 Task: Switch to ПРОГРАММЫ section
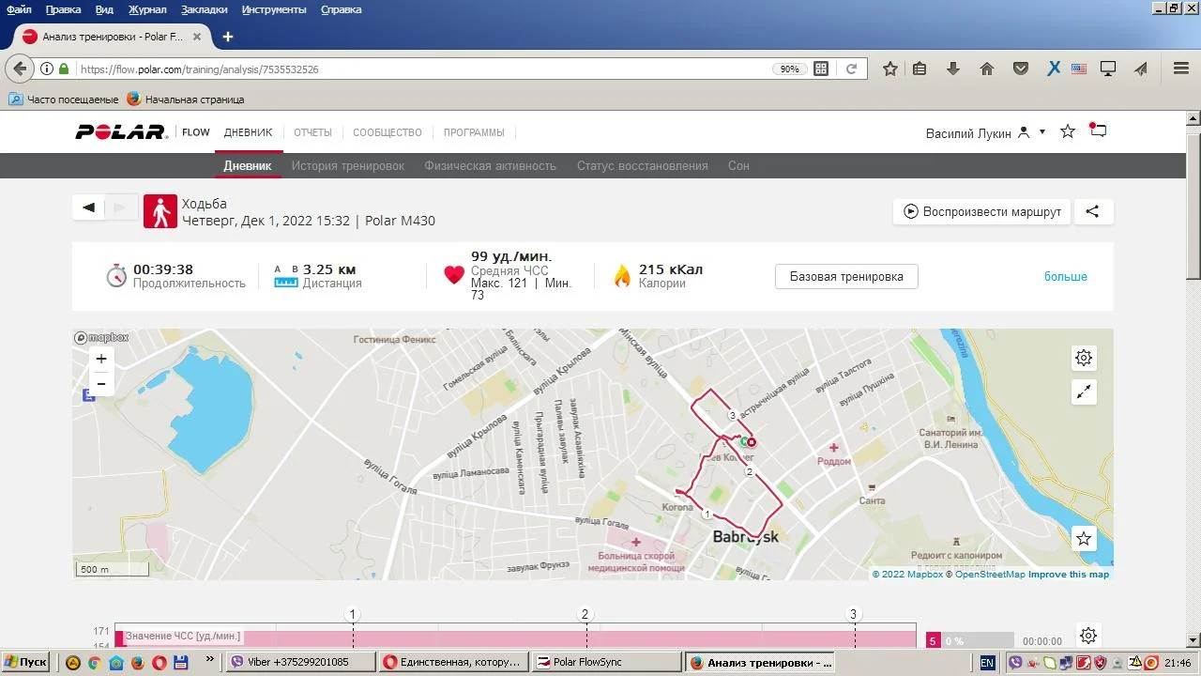[x=474, y=132]
